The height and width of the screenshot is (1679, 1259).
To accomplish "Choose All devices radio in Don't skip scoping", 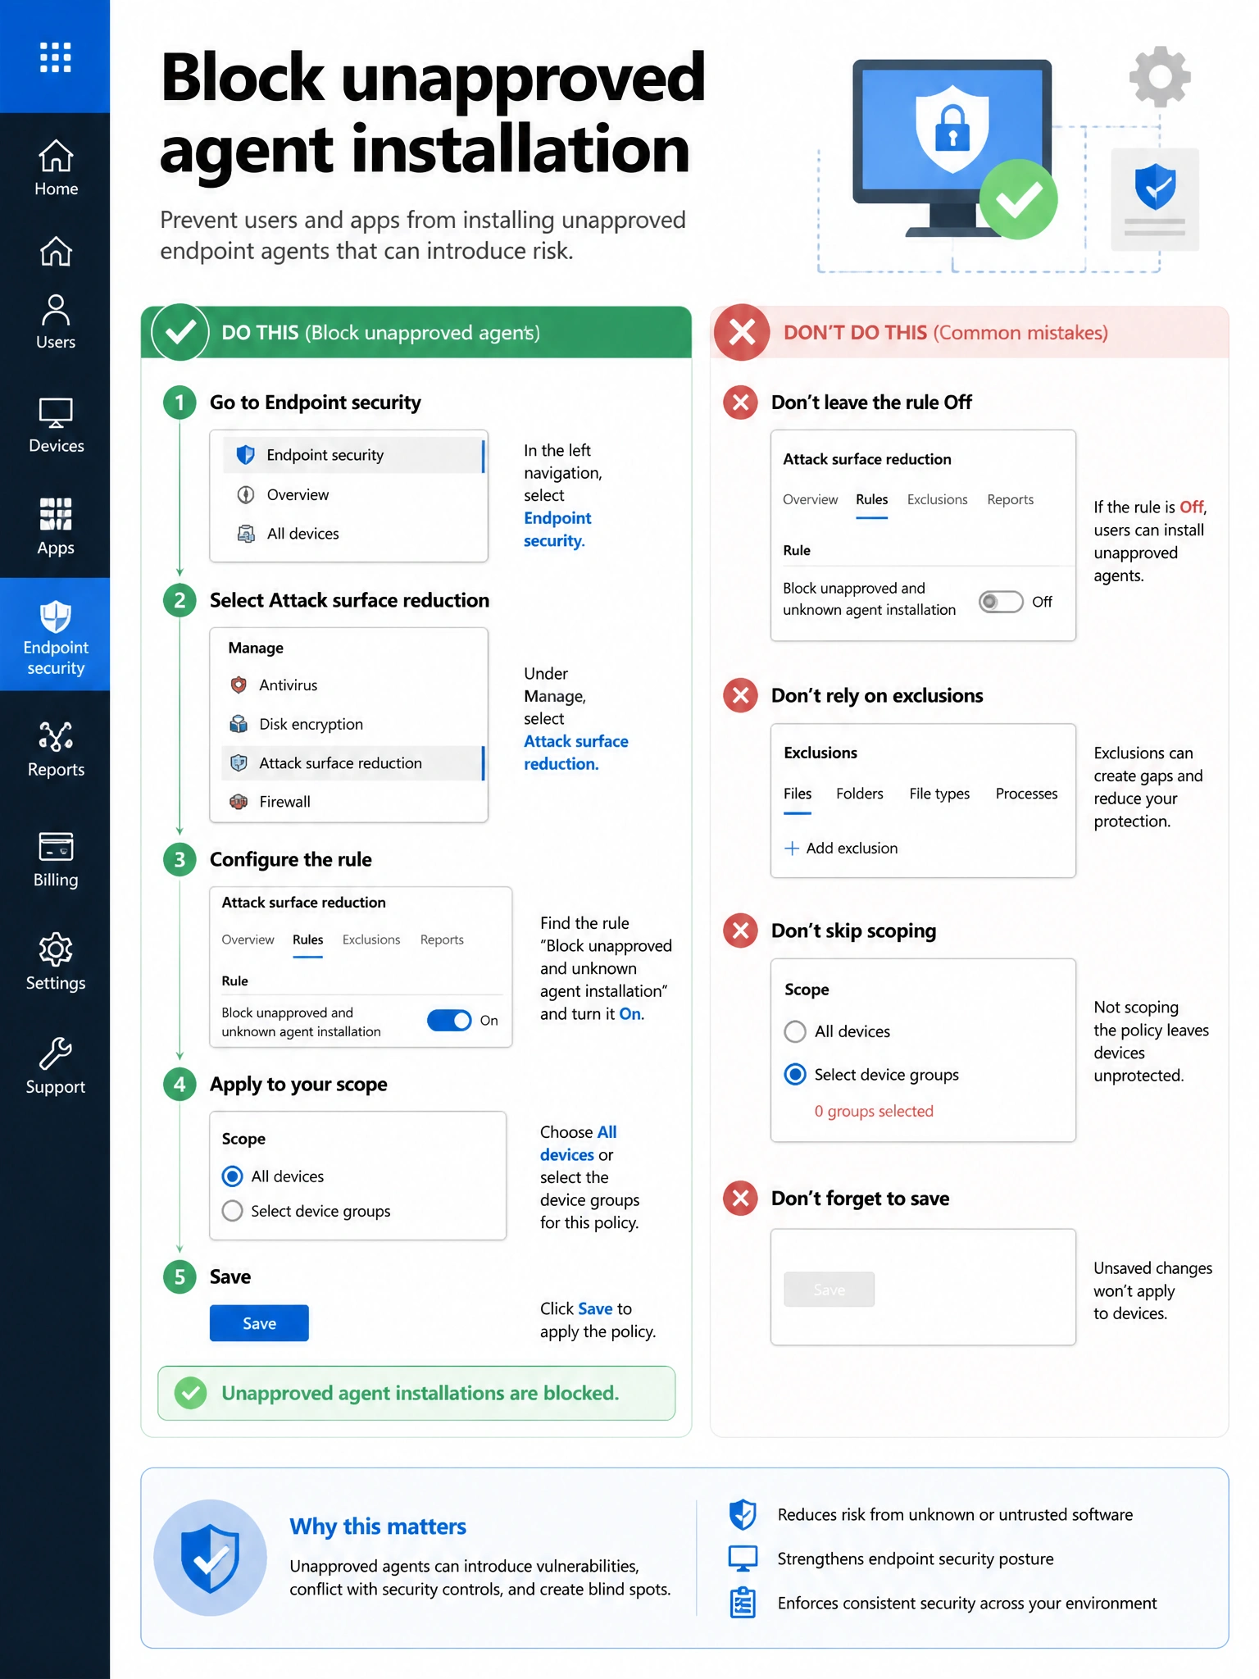I will coord(795,1031).
